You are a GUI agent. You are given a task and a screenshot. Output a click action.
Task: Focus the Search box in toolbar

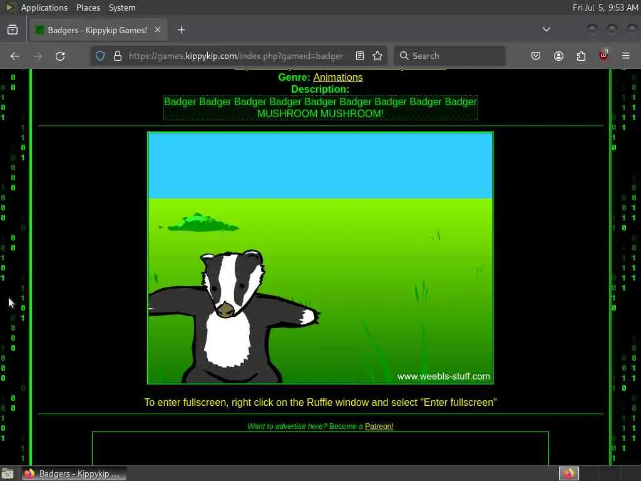(x=449, y=56)
